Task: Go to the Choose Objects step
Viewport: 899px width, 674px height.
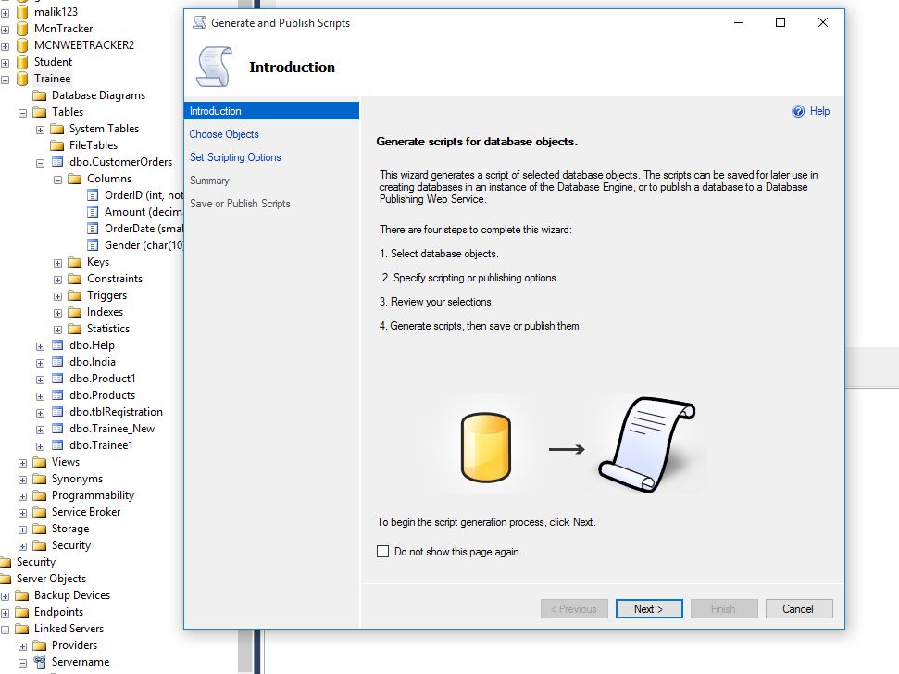Action: point(224,134)
